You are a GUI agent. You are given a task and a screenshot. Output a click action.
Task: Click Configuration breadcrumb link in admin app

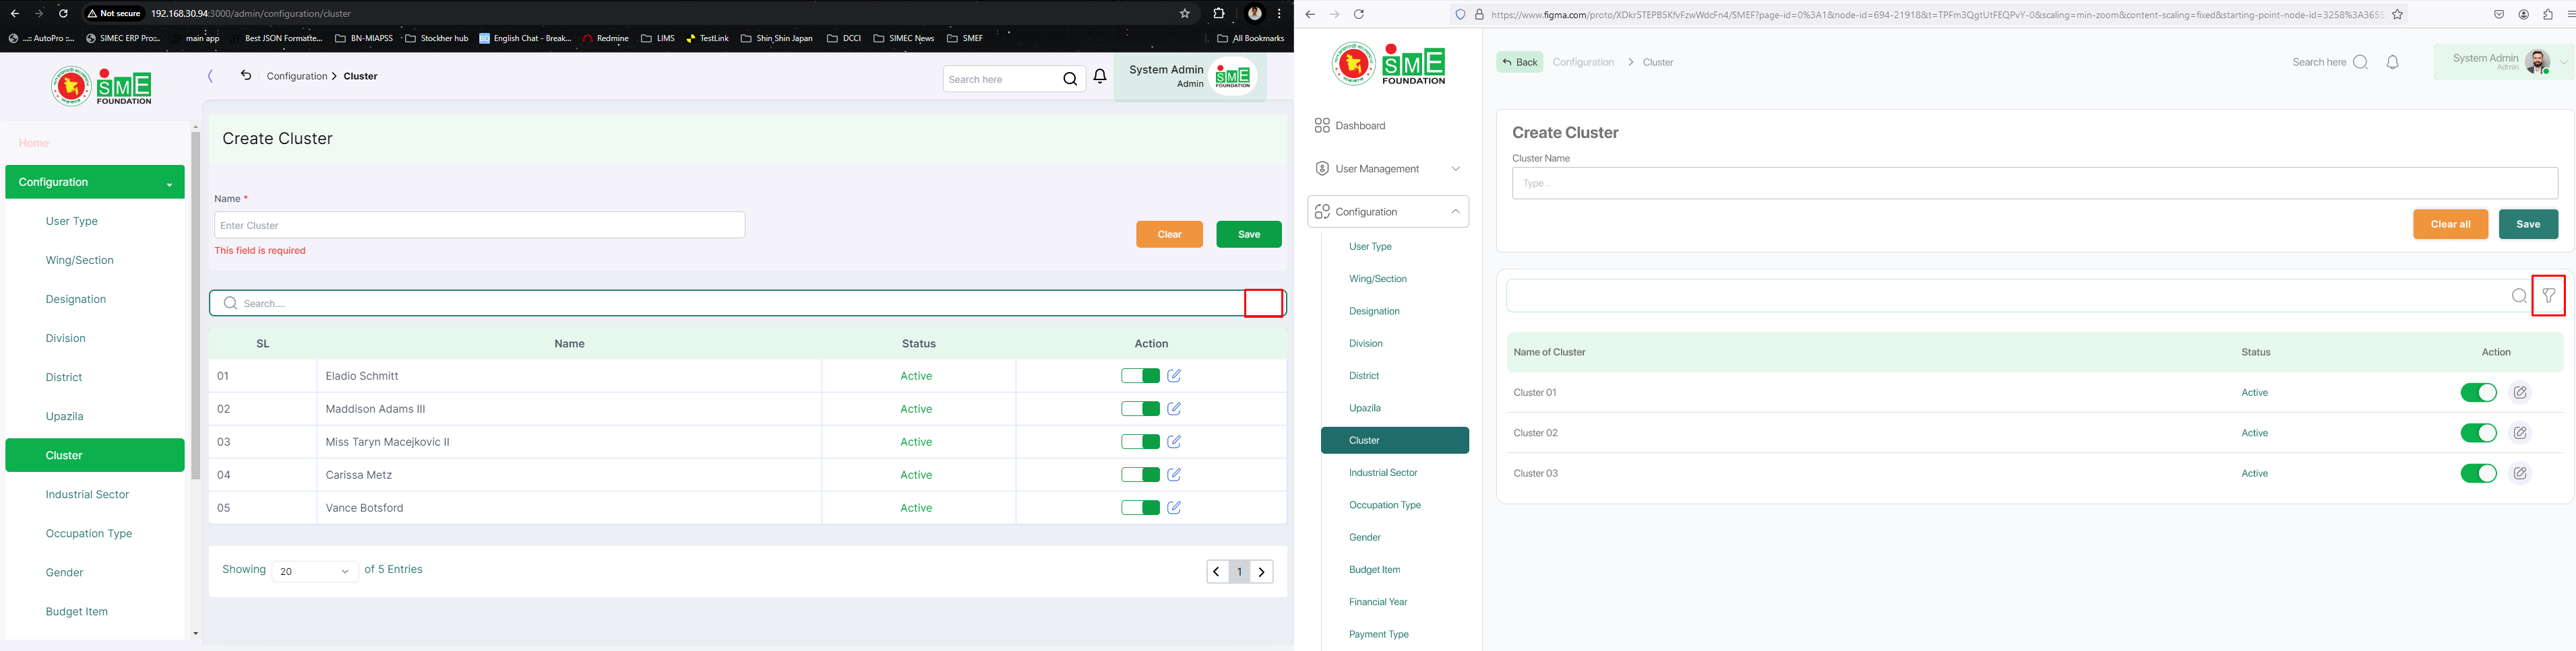297,76
